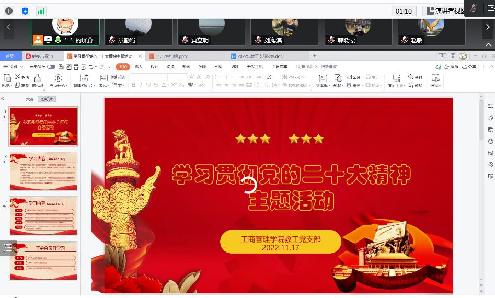The width and height of the screenshot is (495, 298).
Task: Switch to the 11.17中心组.pptx document tab
Action: pos(171,56)
